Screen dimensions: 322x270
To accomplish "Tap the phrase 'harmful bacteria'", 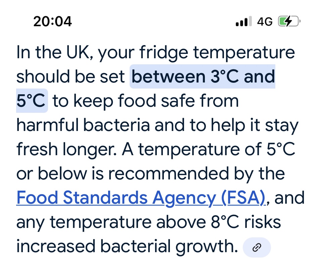I will pos(83,125).
